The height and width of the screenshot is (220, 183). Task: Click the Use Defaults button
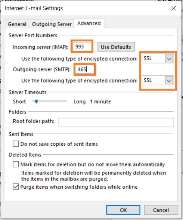tap(116, 47)
